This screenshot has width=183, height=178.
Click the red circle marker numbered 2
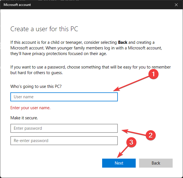pos(150,135)
